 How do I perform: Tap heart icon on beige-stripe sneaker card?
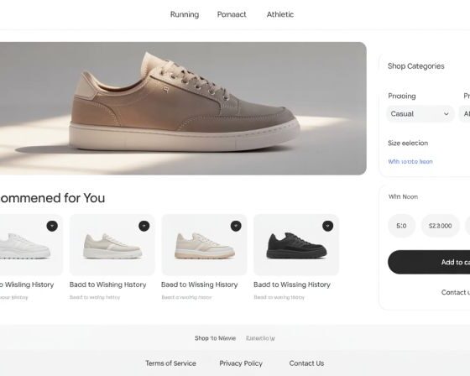pyautogui.click(x=144, y=226)
